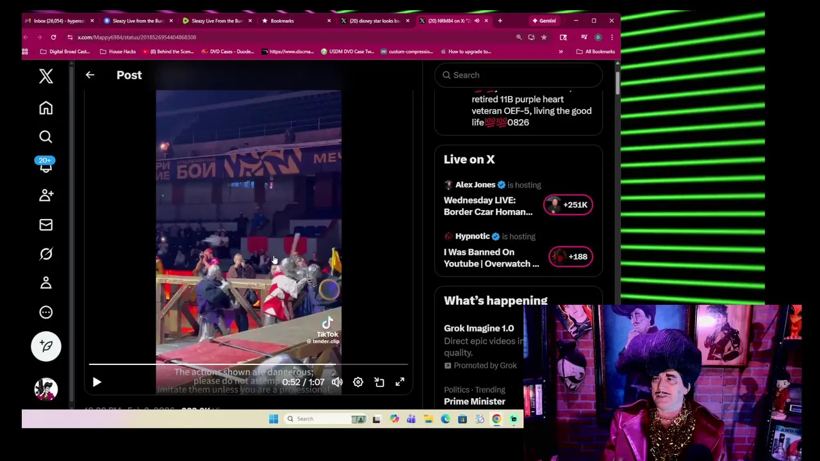
Task: Click browser back arrow
Action: 25,37
